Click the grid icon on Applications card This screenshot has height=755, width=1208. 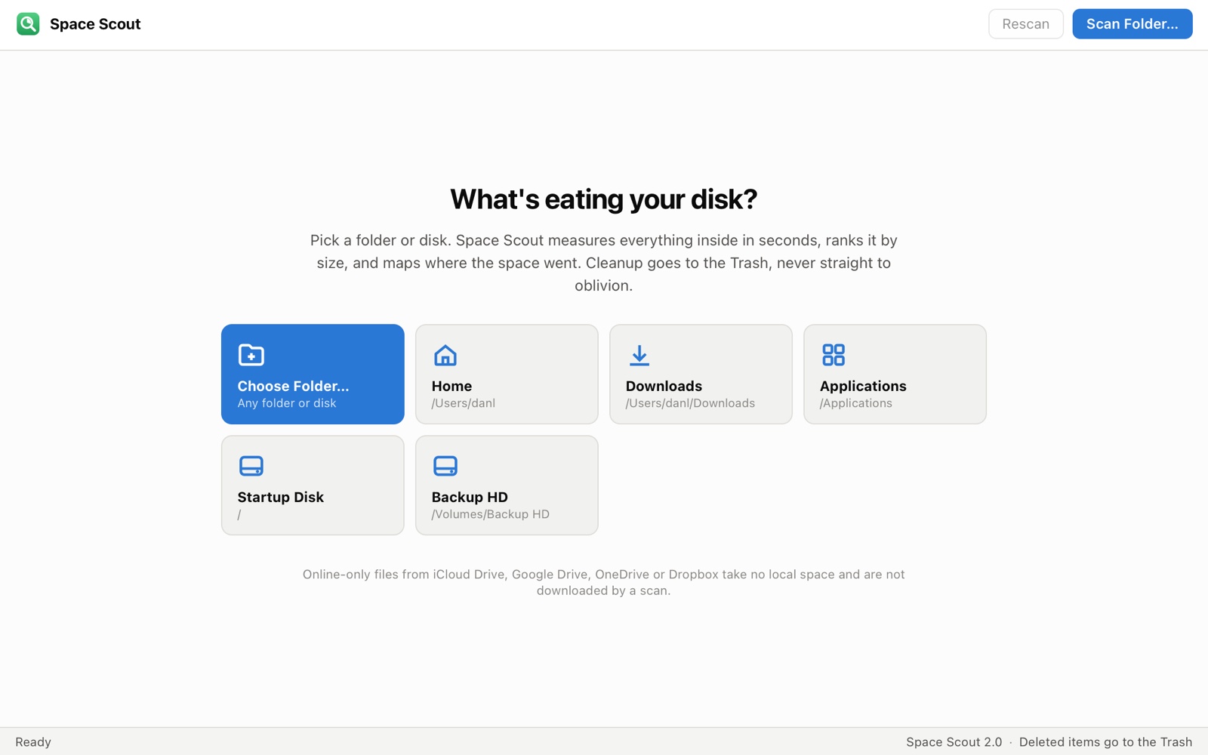(x=834, y=355)
